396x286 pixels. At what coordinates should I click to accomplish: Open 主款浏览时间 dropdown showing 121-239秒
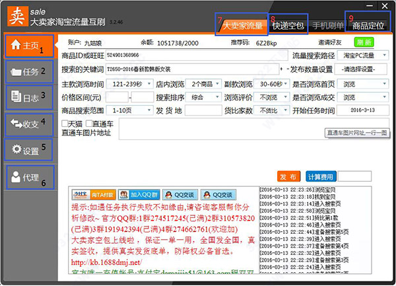129,84
